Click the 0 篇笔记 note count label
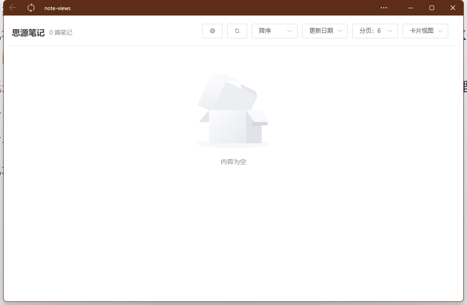The width and height of the screenshot is (467, 305). tap(61, 33)
